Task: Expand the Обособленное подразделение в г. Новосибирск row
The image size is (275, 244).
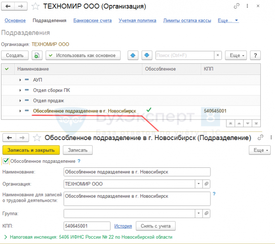Action: (20, 111)
